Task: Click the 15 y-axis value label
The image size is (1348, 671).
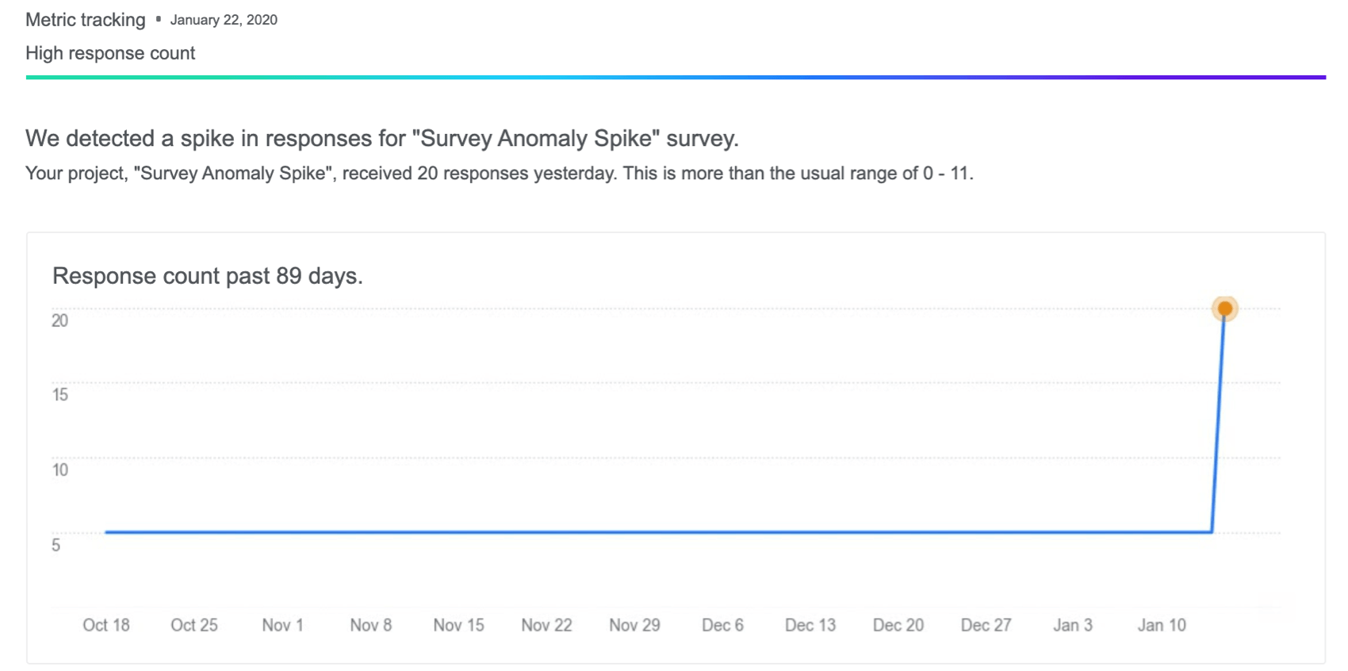Action: 60,395
